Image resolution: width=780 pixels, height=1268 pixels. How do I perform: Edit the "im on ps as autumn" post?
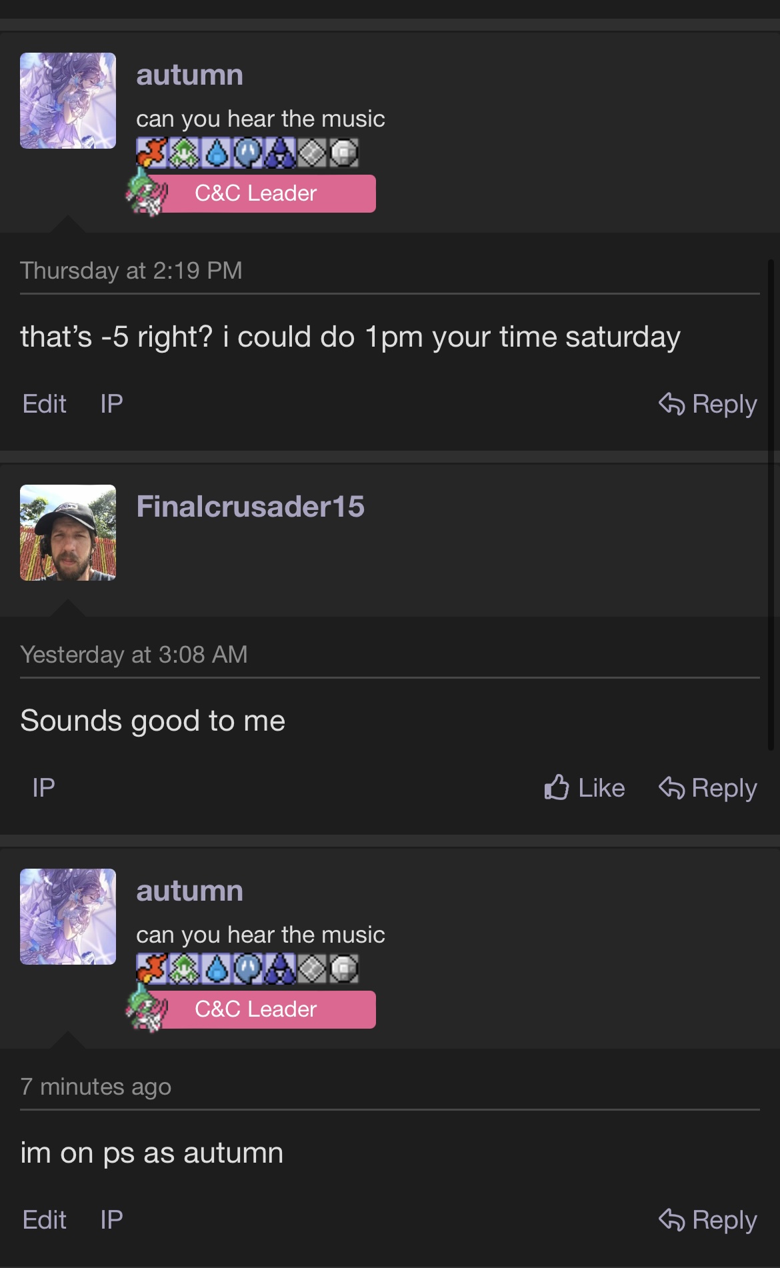[x=44, y=1220]
